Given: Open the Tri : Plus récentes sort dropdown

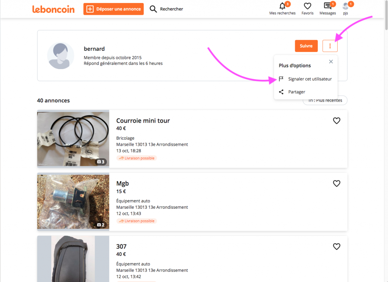Looking at the screenshot, I should point(325,100).
